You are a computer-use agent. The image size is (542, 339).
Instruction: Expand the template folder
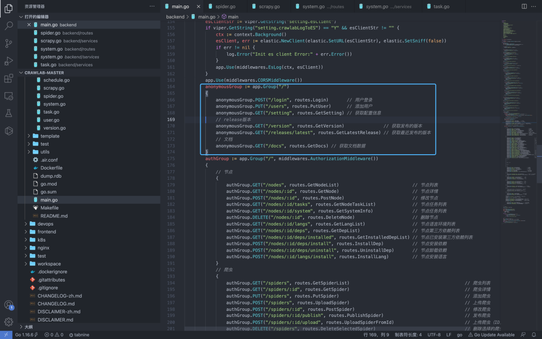50,136
